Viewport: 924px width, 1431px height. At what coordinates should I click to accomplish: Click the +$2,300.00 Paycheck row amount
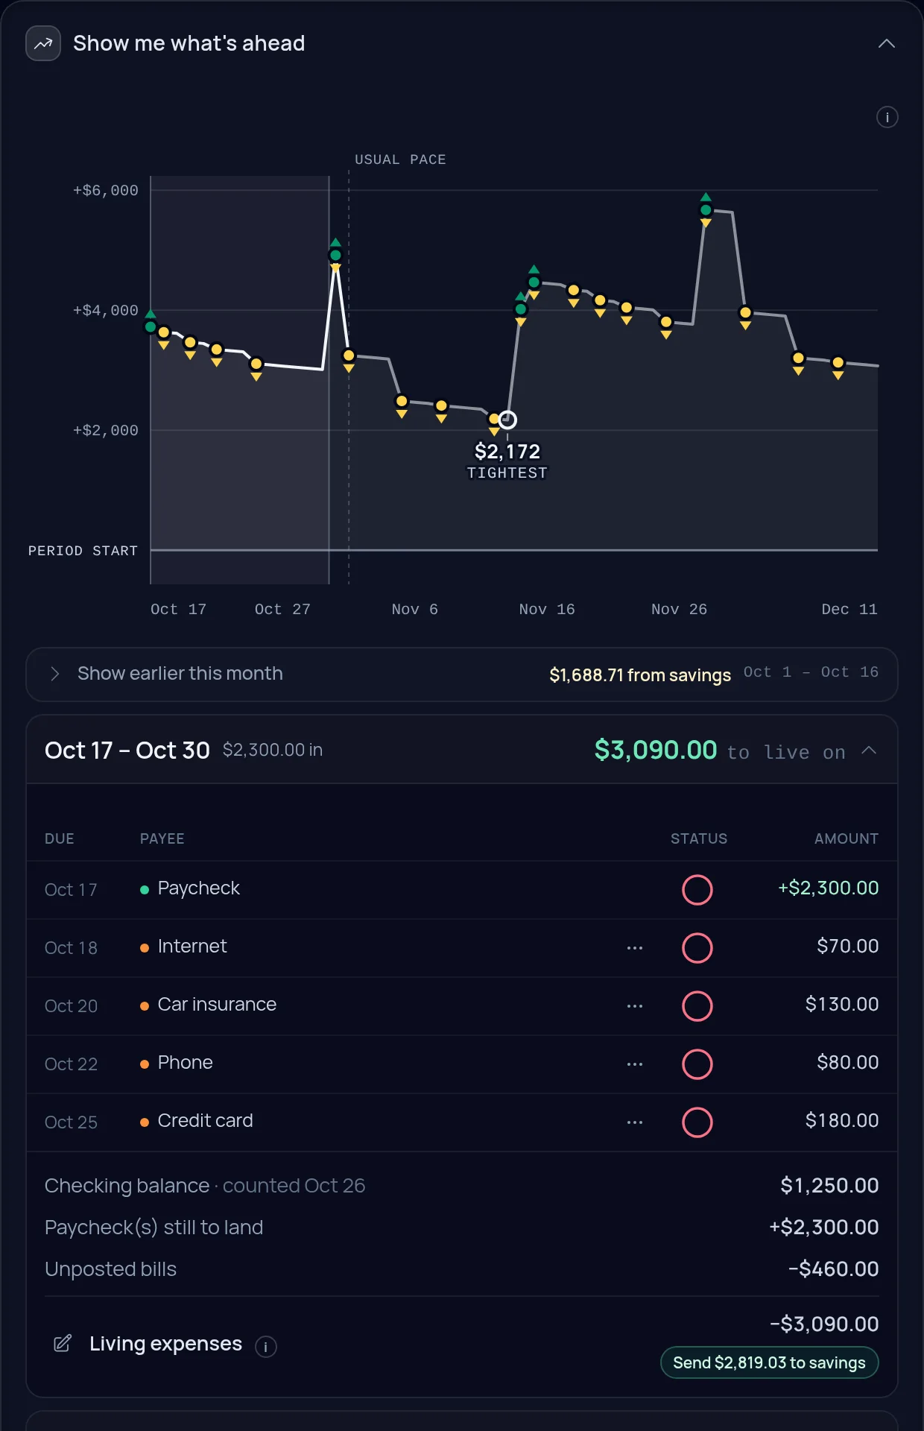pos(828,888)
